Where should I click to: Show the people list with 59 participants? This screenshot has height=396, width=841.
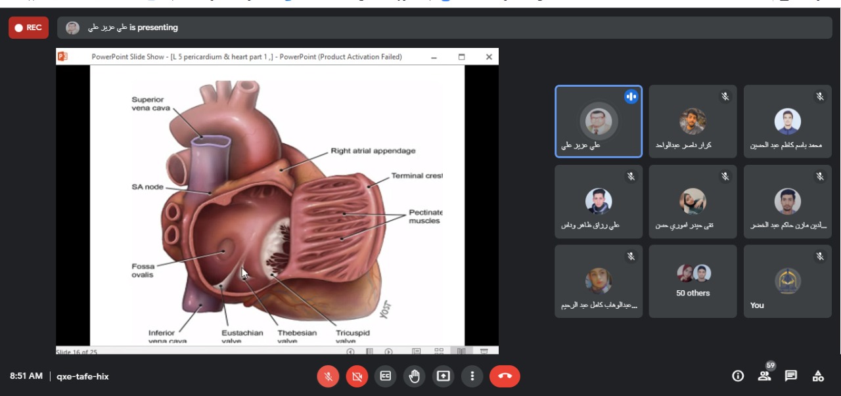pyautogui.click(x=764, y=376)
